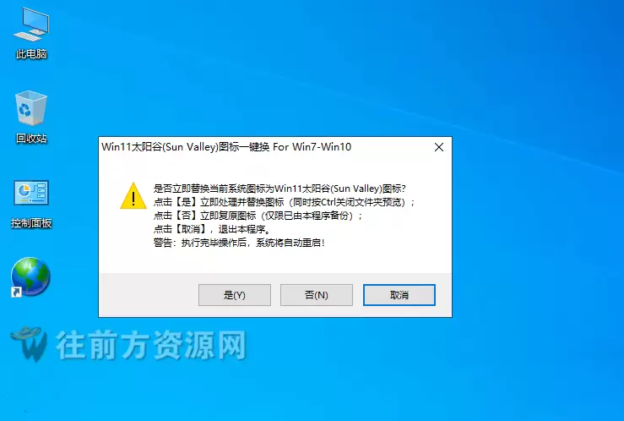Click the yellow warning triangle in dialog
The height and width of the screenshot is (421, 624).
[x=133, y=196]
